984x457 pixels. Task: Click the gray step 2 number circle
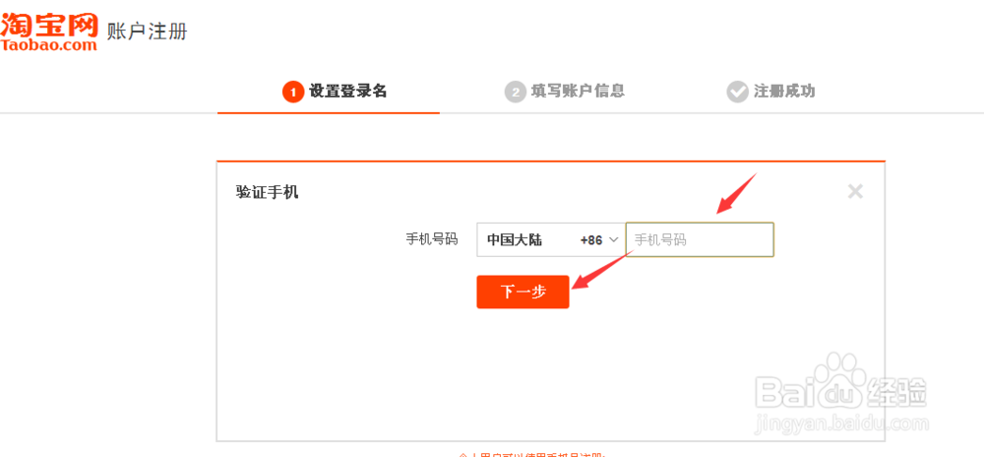515,92
